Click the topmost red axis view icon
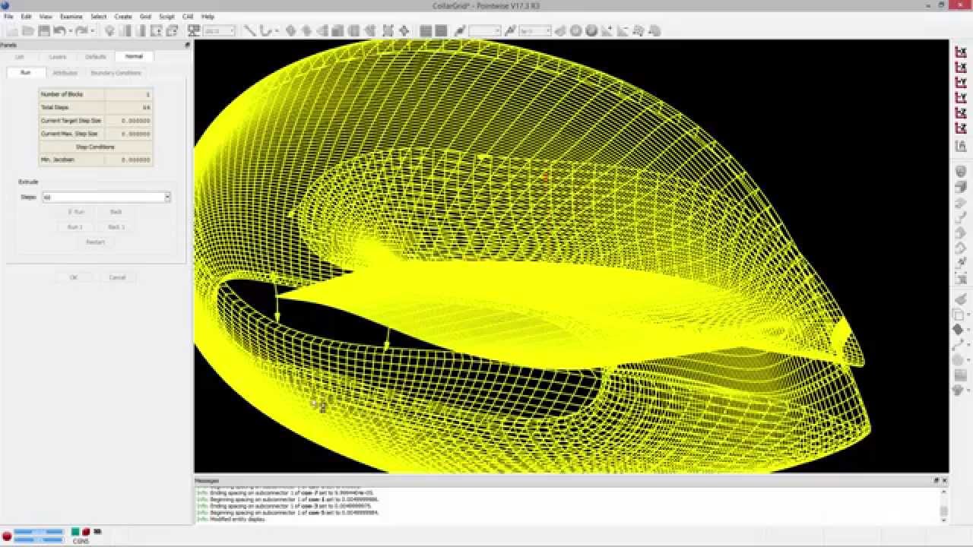 [x=961, y=52]
